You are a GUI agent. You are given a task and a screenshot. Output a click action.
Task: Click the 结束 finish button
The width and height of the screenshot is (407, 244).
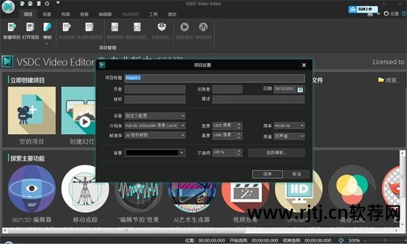coord(268,174)
